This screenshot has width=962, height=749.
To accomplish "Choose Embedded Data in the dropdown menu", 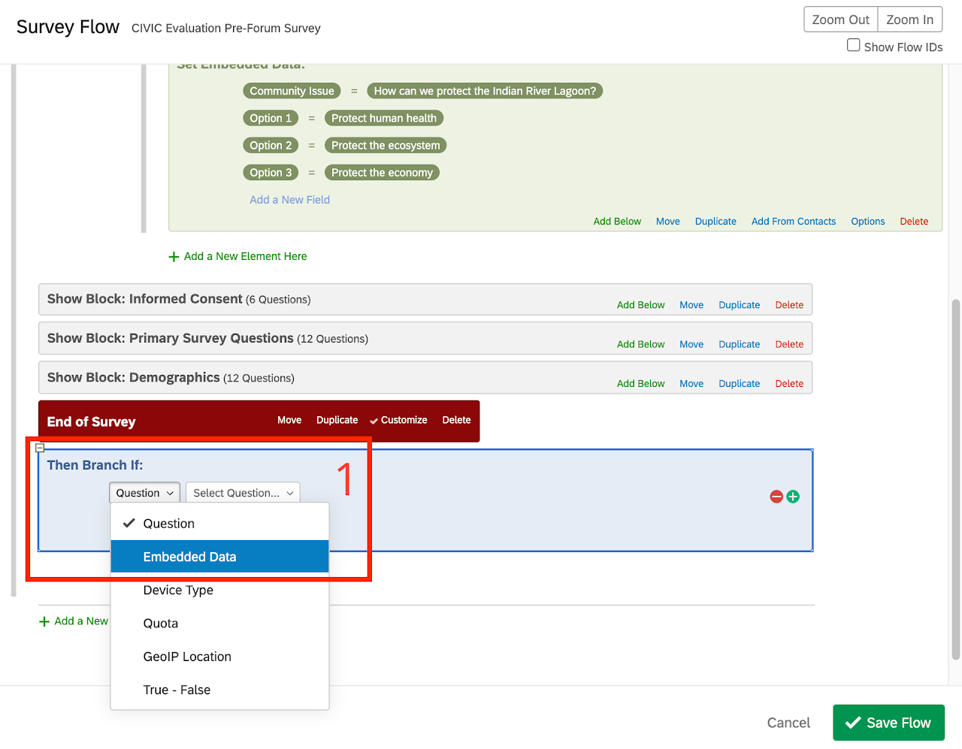I will pos(219,557).
